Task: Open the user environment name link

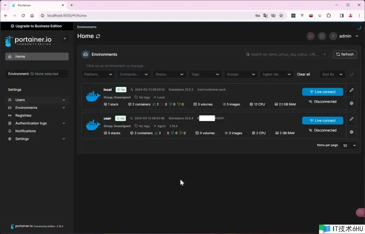Action: tap(107, 118)
